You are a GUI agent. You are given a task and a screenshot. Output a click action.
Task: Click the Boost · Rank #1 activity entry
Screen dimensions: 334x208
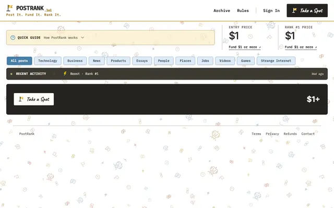pos(84,74)
